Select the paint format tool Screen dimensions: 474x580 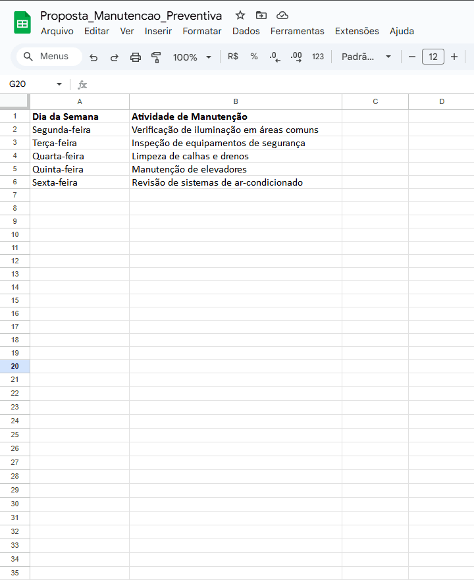(x=156, y=57)
